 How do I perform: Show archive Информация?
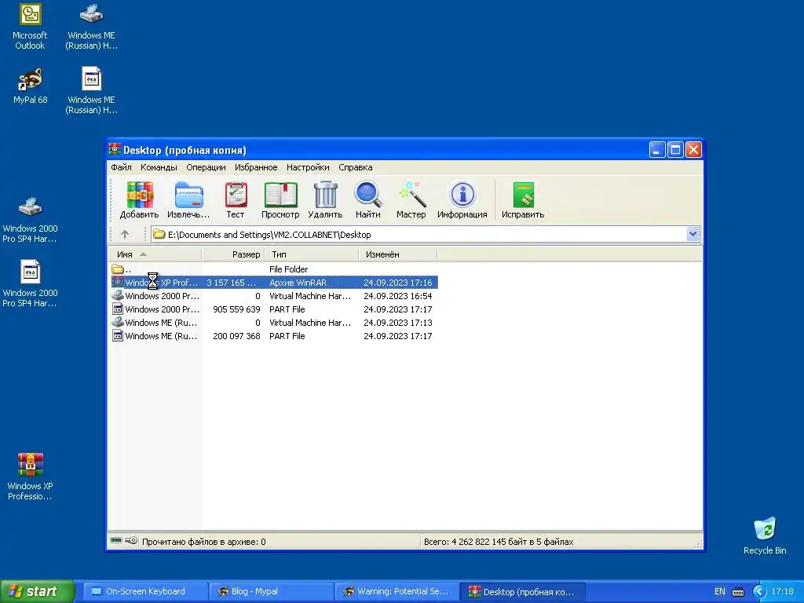click(x=462, y=200)
